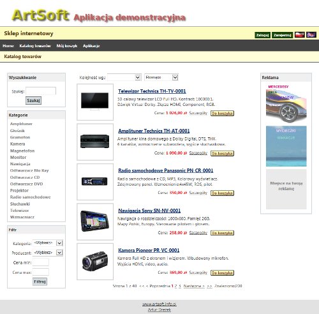
Task: View Szczegóły for Nawigacja Sony
Action: (198, 233)
